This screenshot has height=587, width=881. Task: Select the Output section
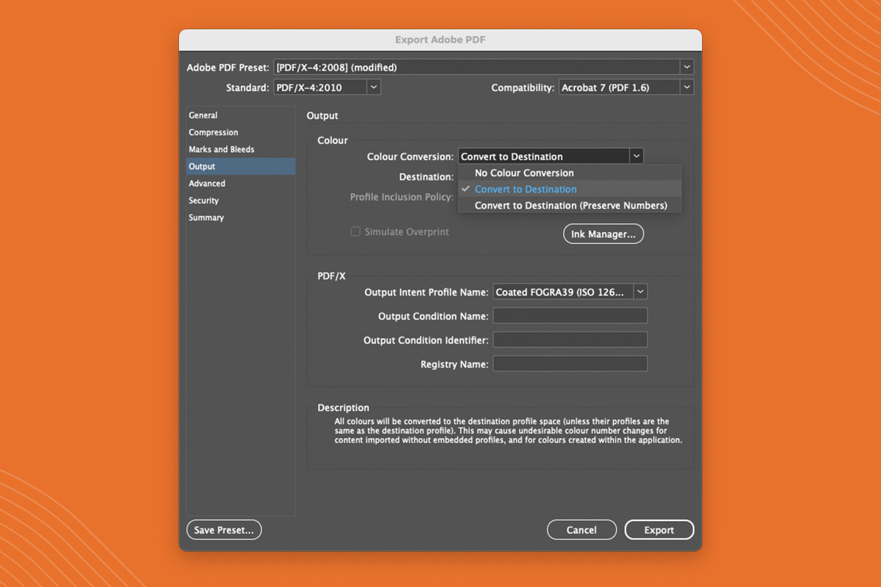point(241,167)
